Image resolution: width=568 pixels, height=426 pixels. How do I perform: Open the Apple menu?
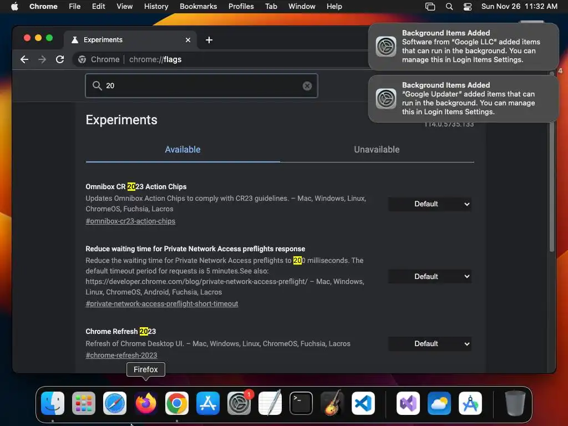click(x=14, y=6)
